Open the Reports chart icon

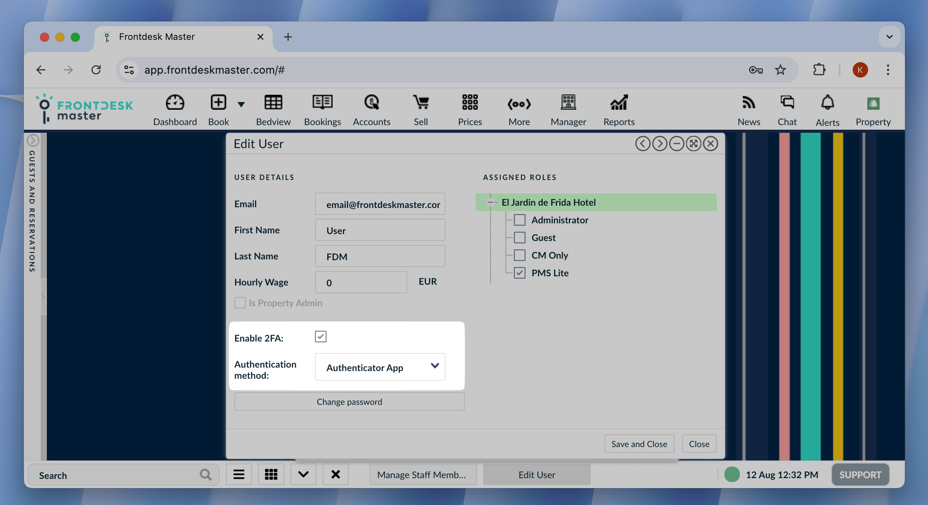click(619, 102)
